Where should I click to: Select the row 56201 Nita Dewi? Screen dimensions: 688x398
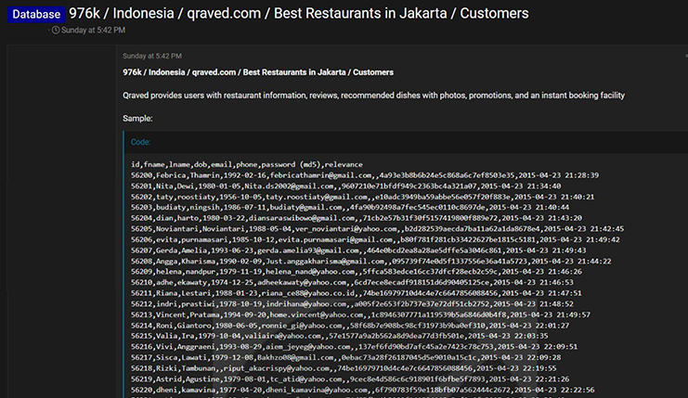[x=345, y=186]
